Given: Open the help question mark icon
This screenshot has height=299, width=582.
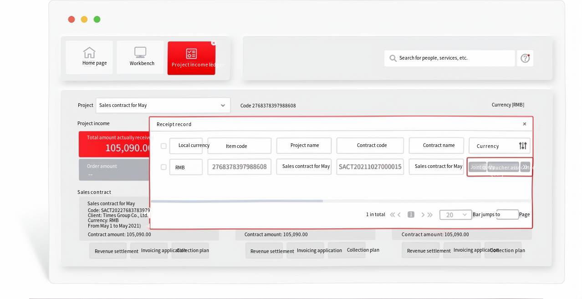Looking at the screenshot, I should pyautogui.click(x=525, y=58).
